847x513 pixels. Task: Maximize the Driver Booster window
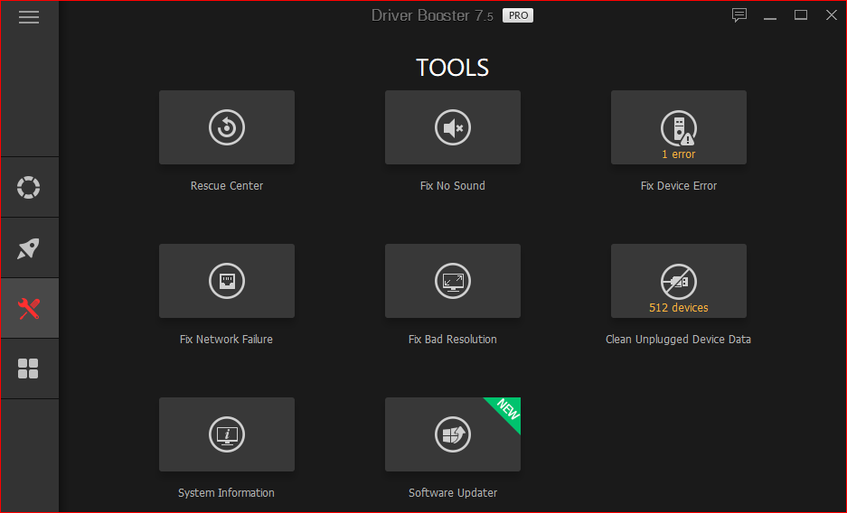[x=801, y=15]
